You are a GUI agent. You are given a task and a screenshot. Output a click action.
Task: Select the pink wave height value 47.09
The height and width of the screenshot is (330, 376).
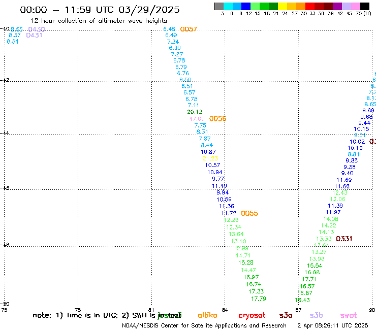[x=197, y=119]
